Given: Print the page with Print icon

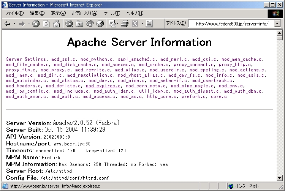Looking at the screenshot, I should pos(125,24).
